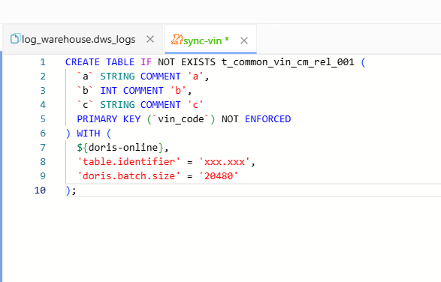This screenshot has height=282, width=441.
Task: Click the '20480' value on line 9
Action: coord(219,176)
